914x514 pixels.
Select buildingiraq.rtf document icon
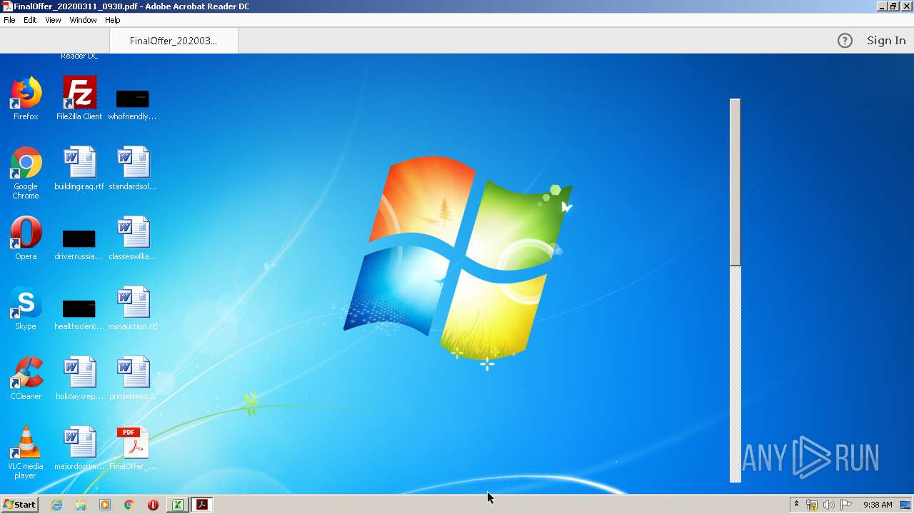pyautogui.click(x=79, y=168)
